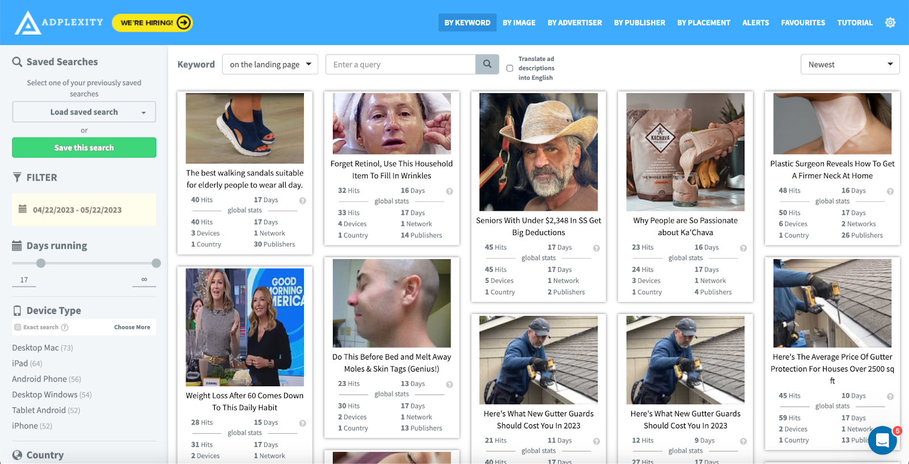The width and height of the screenshot is (909, 464).
Task: Click the arrow icon in We're Hiring
Action: coord(184,23)
